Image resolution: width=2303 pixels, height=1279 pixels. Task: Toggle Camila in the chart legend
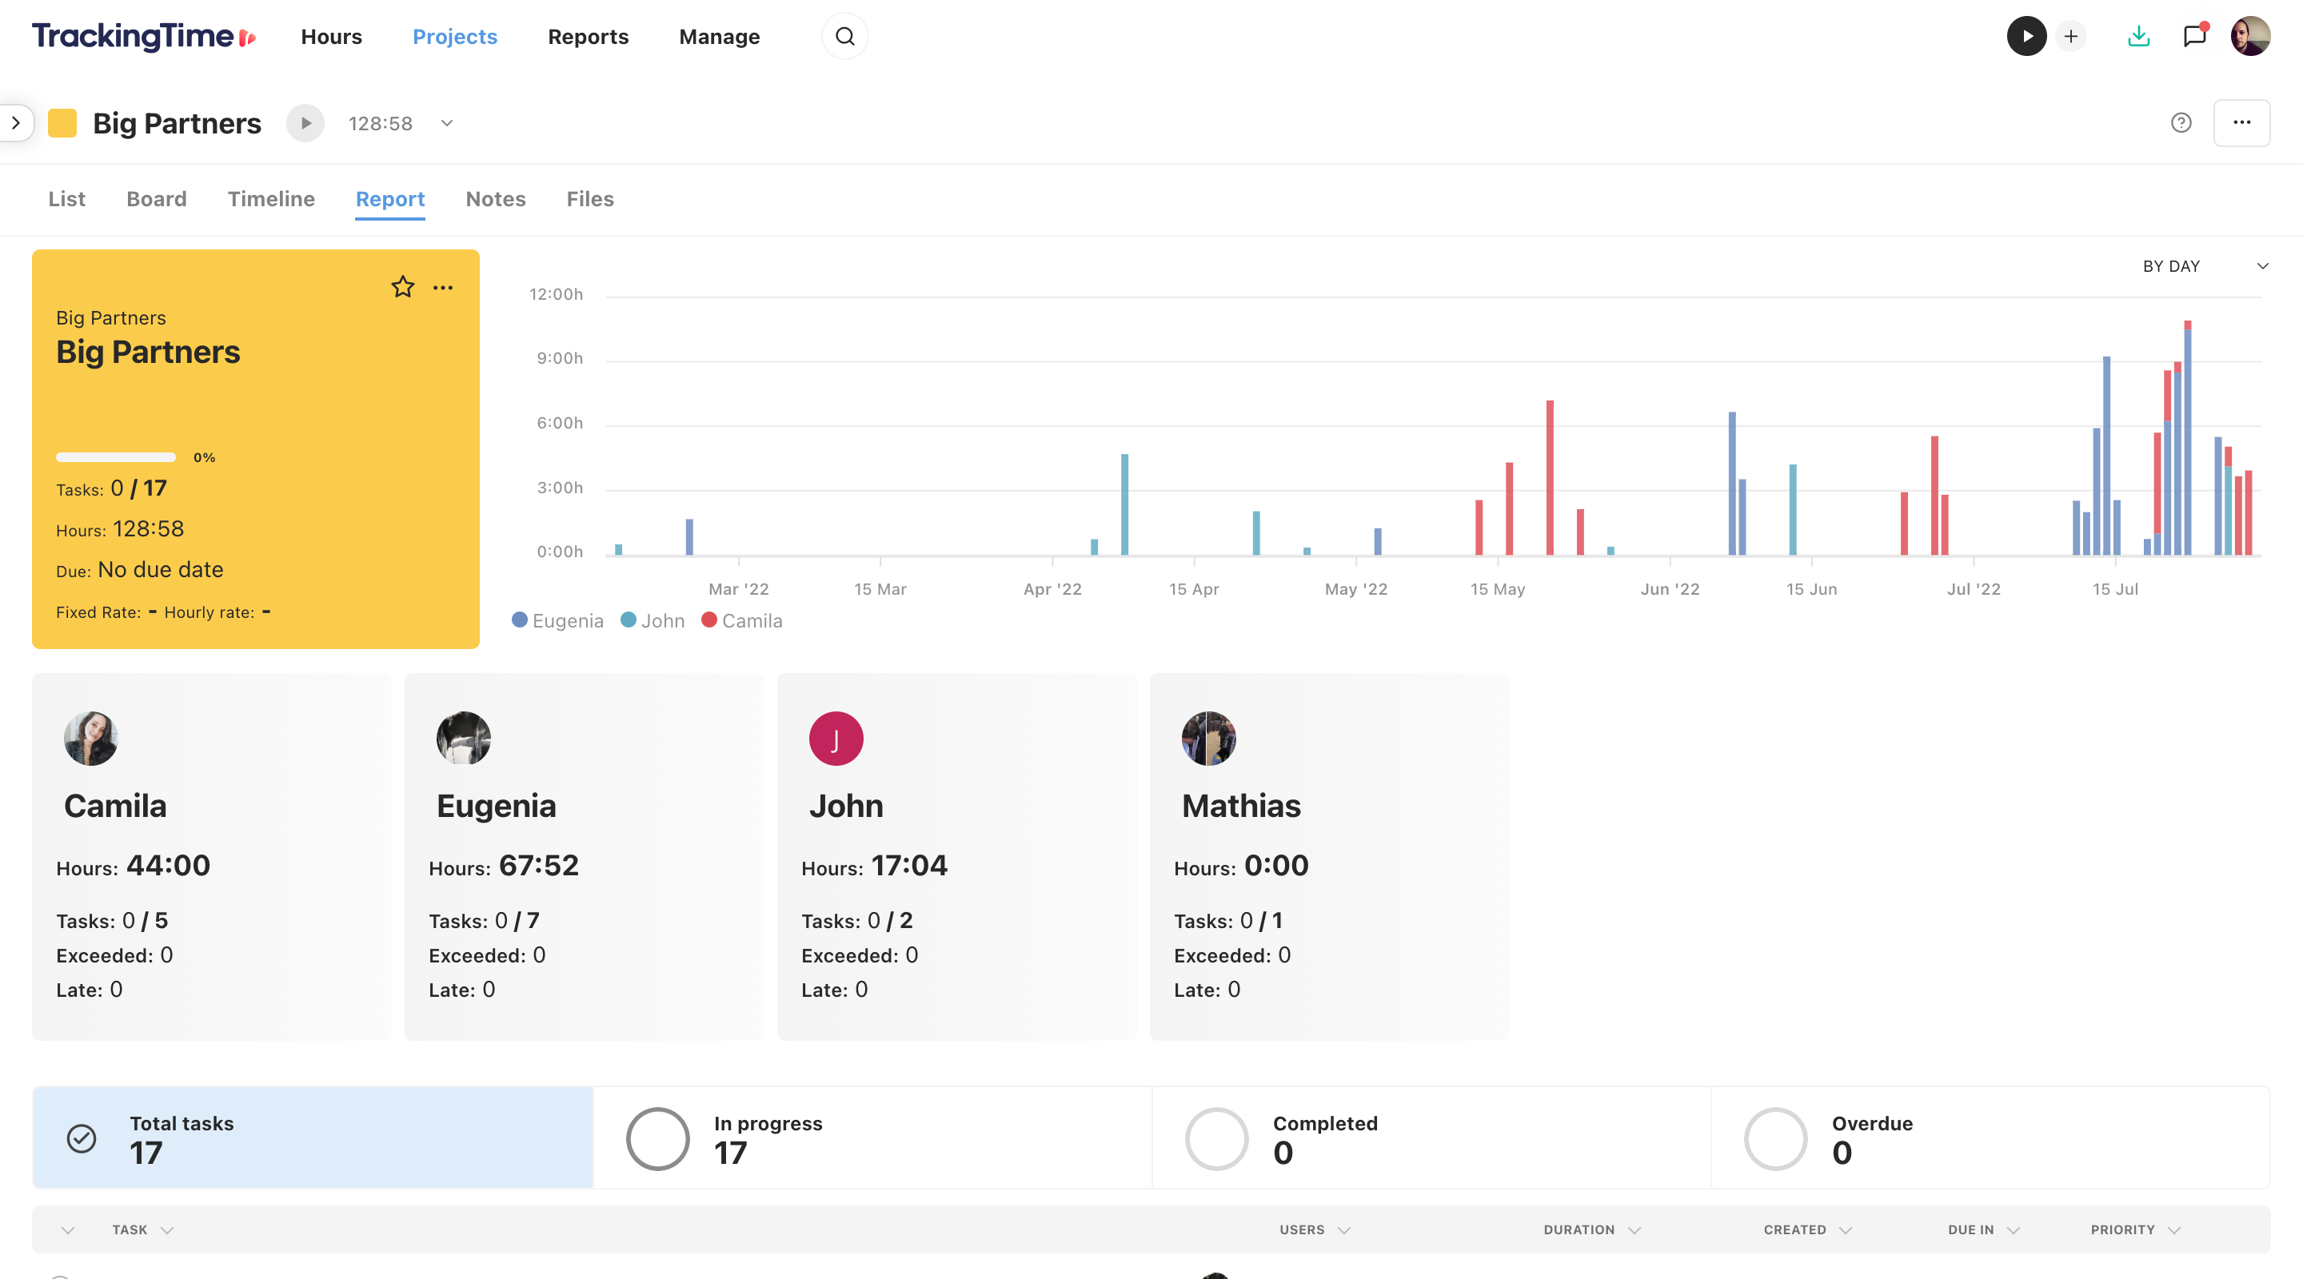click(741, 620)
